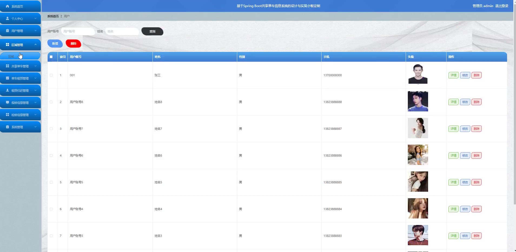Open the 共享单车管理 sidebar menu
The height and width of the screenshot is (252, 516).
tap(20, 66)
